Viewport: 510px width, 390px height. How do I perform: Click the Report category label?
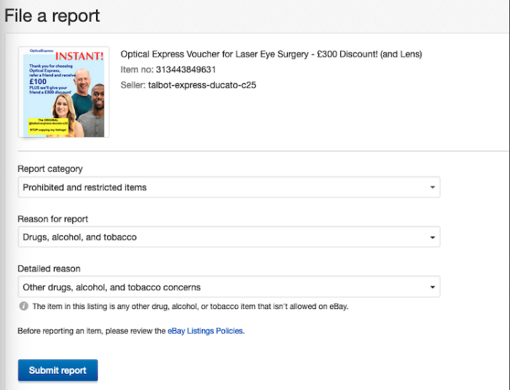[x=50, y=169]
